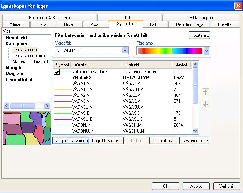This screenshot has height=193, width=243.
Task: Click the Antal column header
Action: (x=182, y=65)
